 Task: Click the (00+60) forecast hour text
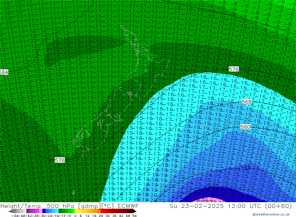[x=279, y=206]
